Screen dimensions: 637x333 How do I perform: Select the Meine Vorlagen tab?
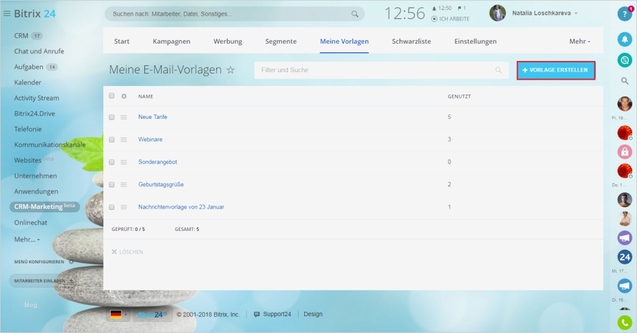(x=345, y=41)
